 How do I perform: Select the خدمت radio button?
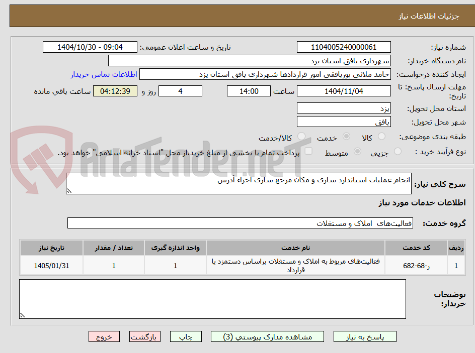coord(347,136)
